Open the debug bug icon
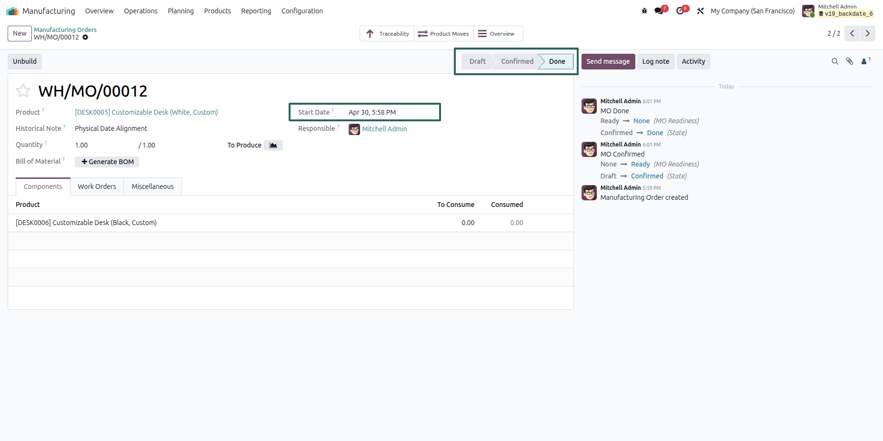This screenshot has width=883, height=441. [x=644, y=11]
